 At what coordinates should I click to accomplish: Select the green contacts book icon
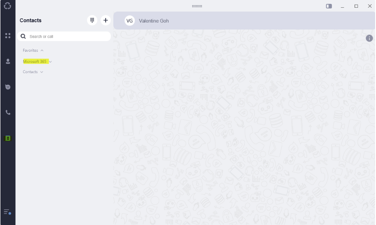coord(8,138)
